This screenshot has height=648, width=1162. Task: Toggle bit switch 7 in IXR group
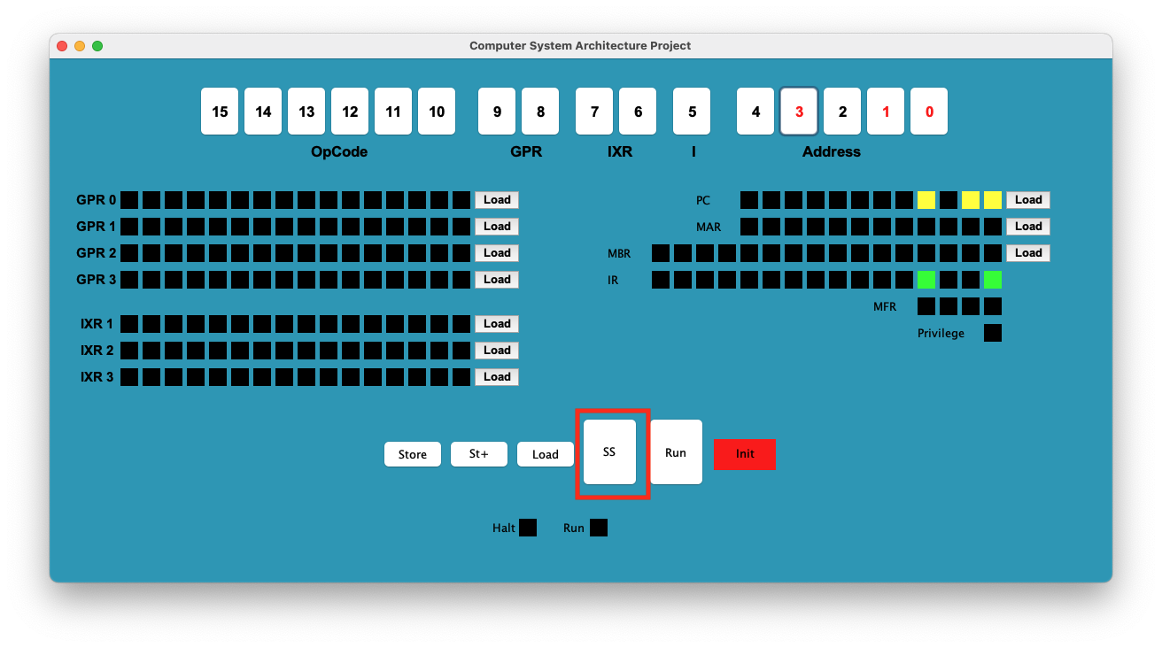(x=594, y=112)
